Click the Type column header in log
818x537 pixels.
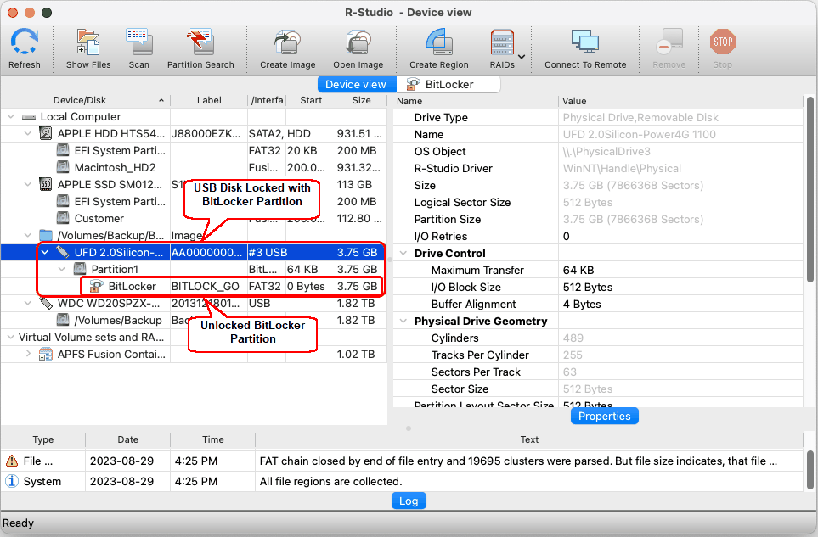coord(43,439)
